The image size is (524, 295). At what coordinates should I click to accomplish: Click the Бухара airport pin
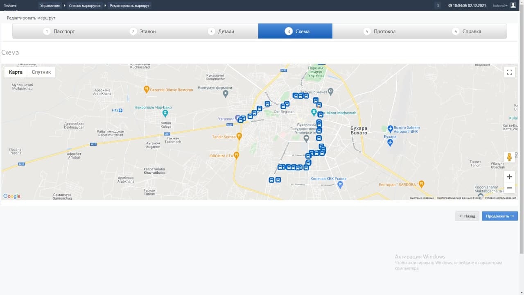click(x=390, y=142)
